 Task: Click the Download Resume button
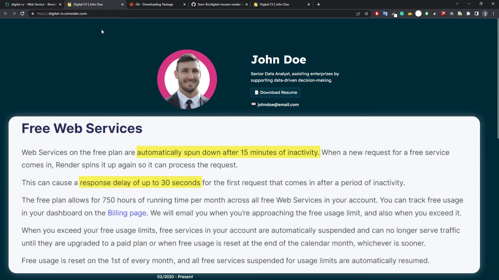pyautogui.click(x=275, y=93)
